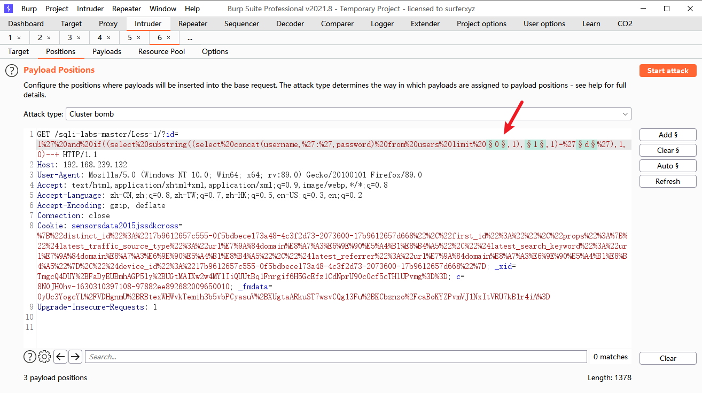Close Intruder tab 3 with x
Screen dimensions: 702x393
click(79, 37)
